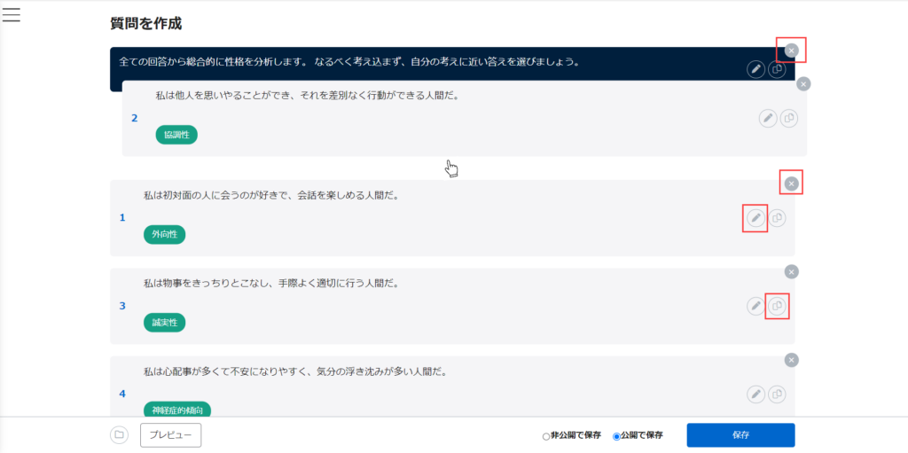This screenshot has width=908, height=453.
Task: Duplicate question 2 tagged 協調性
Action: (x=788, y=118)
